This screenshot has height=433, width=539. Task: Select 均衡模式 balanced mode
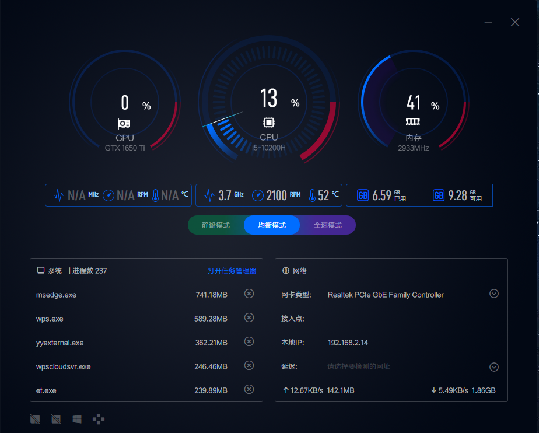pyautogui.click(x=272, y=225)
